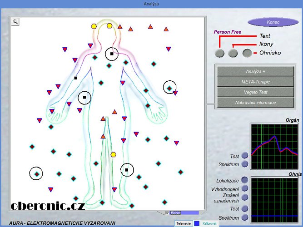This screenshot has height=227, width=303.
Task: Click the Test button beside Ohnisko graph
Action: pos(245,209)
